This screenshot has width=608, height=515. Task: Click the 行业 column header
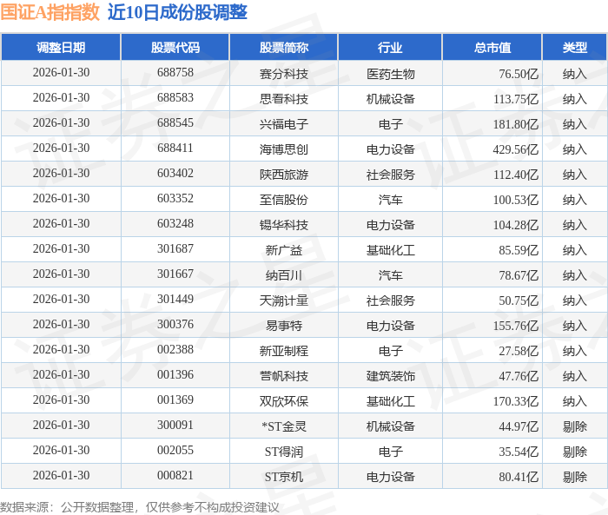[390, 47]
